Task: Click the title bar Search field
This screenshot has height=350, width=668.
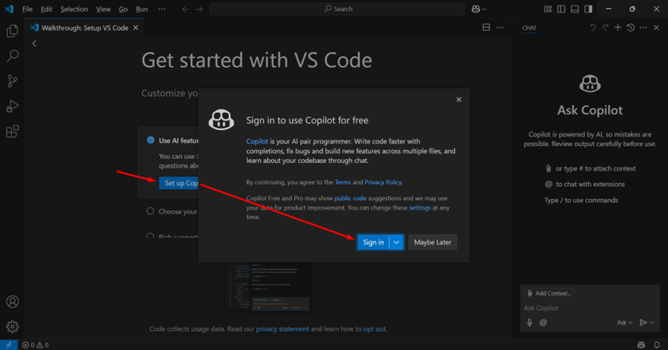Action: click(x=338, y=9)
